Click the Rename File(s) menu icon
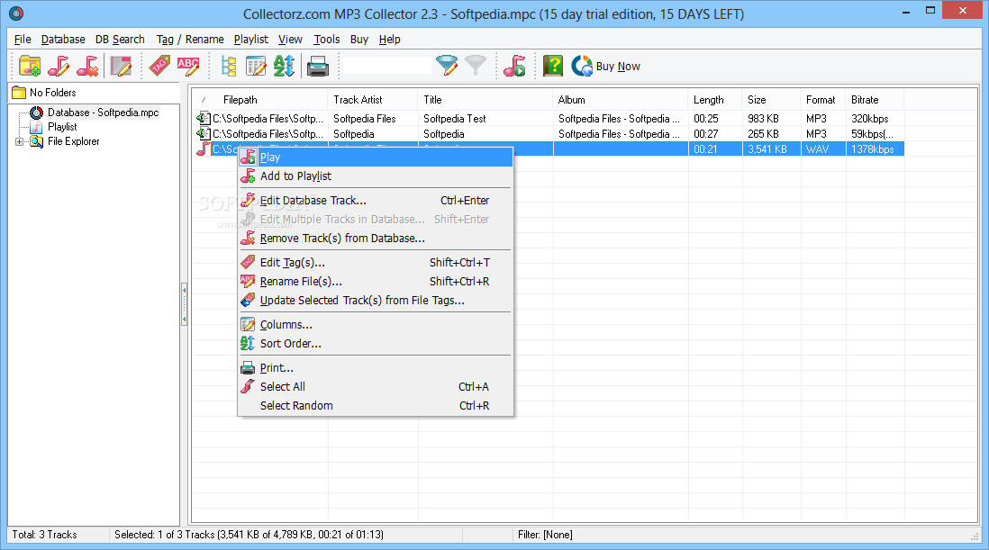Viewport: 989px width, 550px height. [x=248, y=281]
